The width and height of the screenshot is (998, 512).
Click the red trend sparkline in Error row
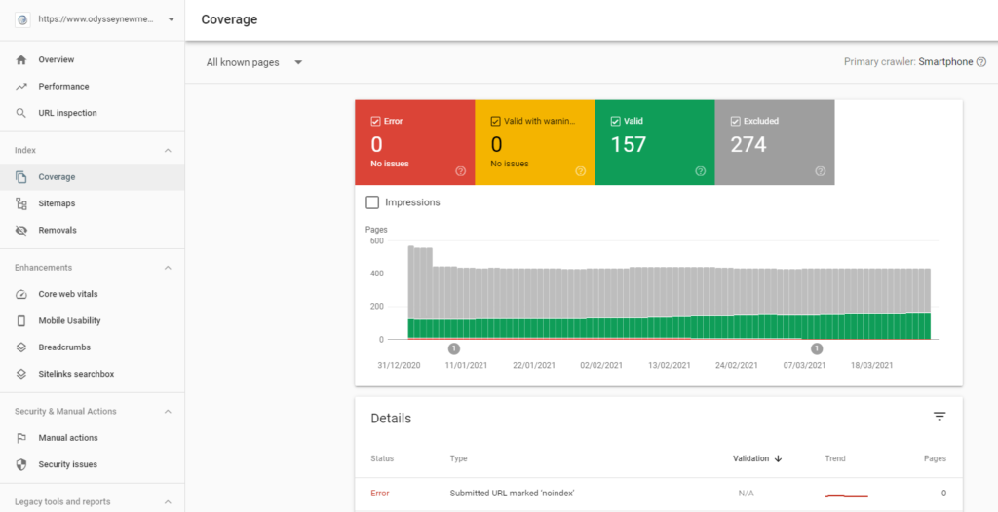[847, 494]
